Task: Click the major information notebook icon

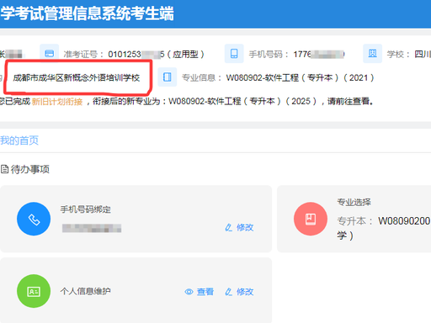Action: (168, 77)
